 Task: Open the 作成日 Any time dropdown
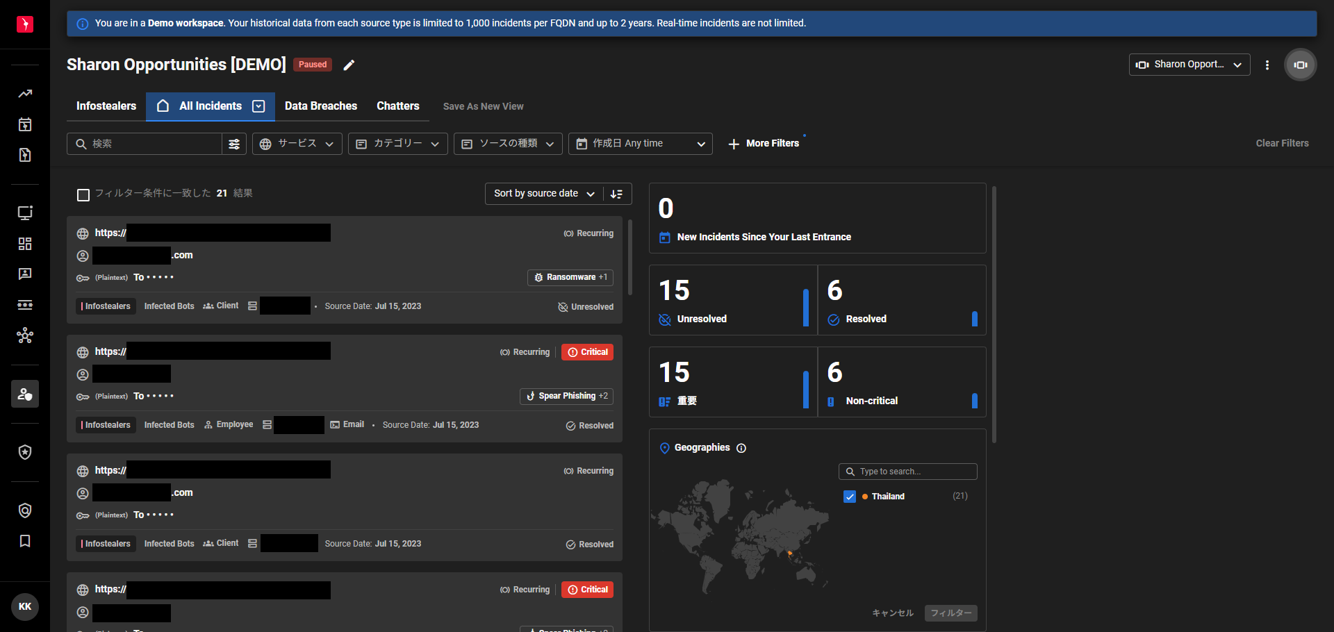pos(641,144)
